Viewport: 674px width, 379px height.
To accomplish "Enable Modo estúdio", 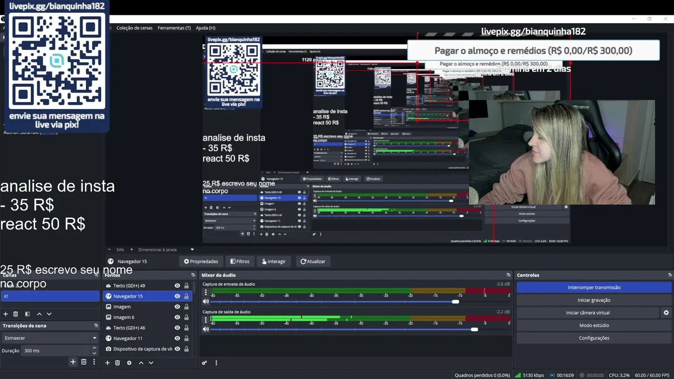I will [594, 325].
